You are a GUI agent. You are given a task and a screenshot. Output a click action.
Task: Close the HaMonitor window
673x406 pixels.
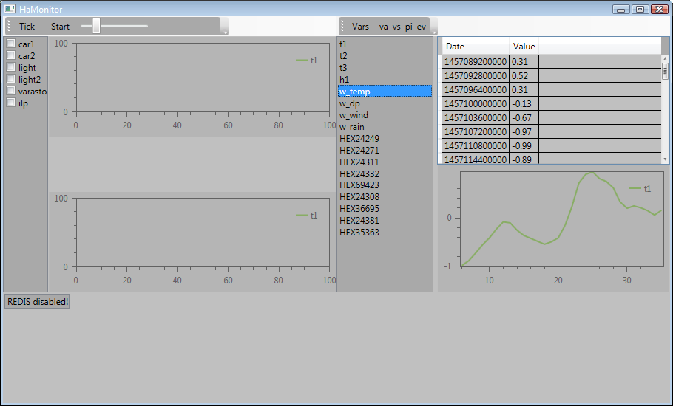click(659, 10)
